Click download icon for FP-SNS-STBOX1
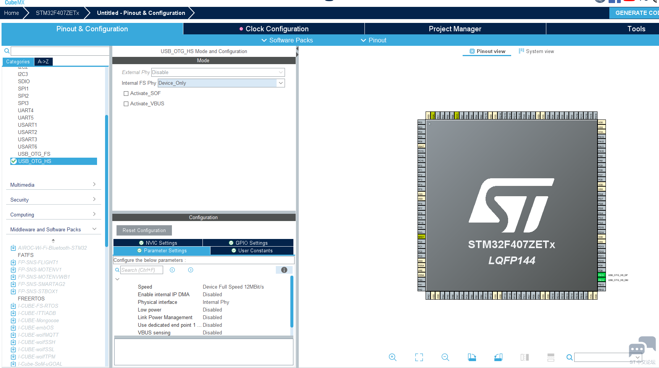 [x=13, y=291]
